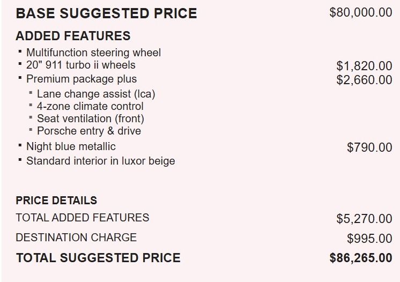Select the Added Features heading
The image size is (400, 282).
[x=73, y=36]
